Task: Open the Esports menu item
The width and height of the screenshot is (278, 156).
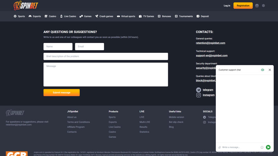Action: tap(34, 16)
